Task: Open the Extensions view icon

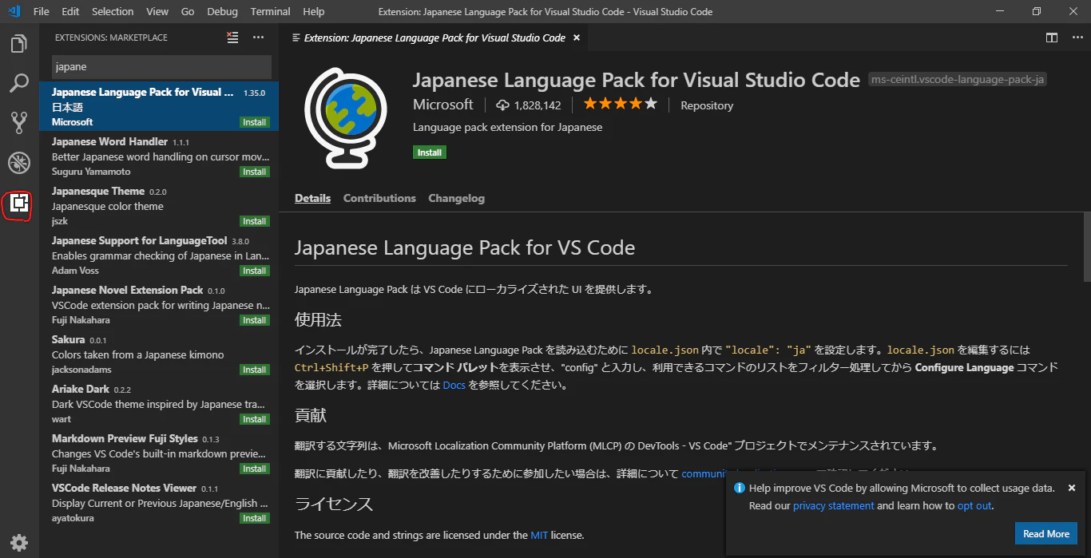Action: tap(19, 204)
